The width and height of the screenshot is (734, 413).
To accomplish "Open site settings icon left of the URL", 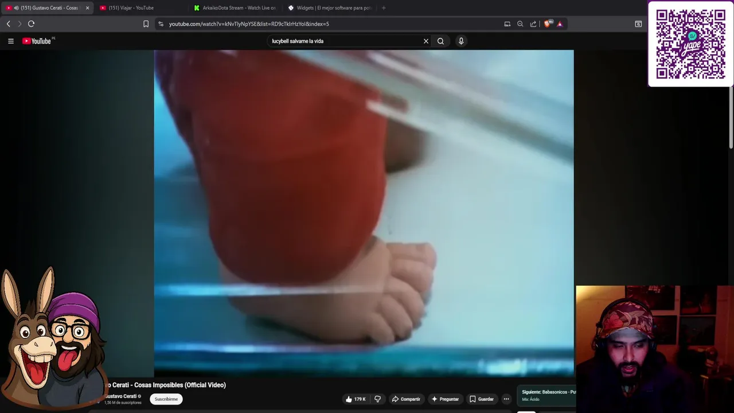I will click(161, 24).
